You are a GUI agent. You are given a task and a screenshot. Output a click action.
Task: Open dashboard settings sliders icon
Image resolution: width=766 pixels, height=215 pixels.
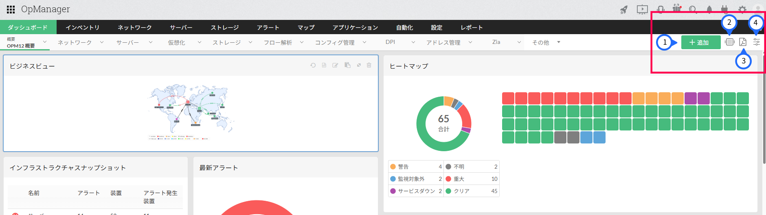click(757, 42)
